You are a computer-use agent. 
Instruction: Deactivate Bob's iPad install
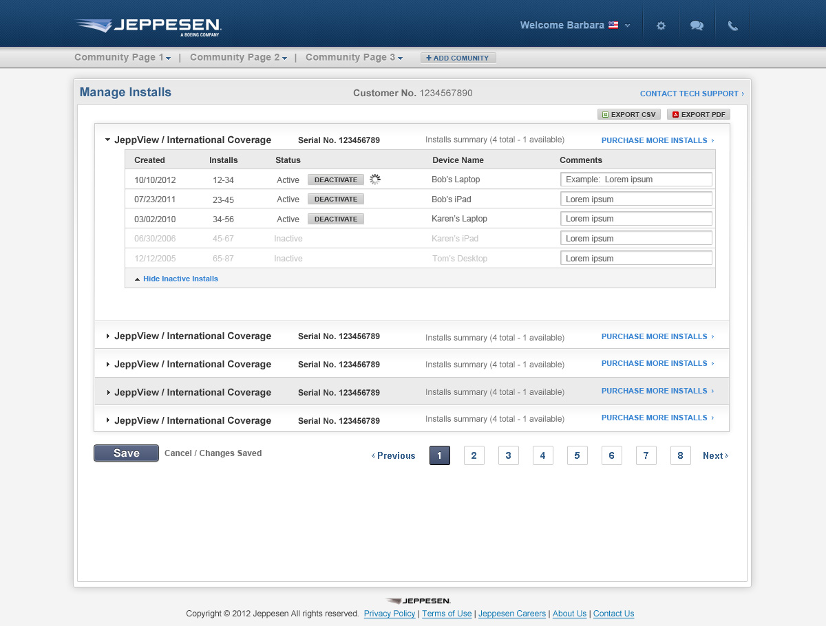(x=335, y=199)
